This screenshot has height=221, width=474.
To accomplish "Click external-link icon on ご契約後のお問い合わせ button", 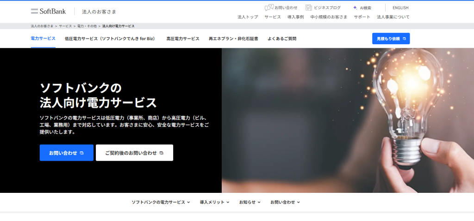I will pos(162,153).
